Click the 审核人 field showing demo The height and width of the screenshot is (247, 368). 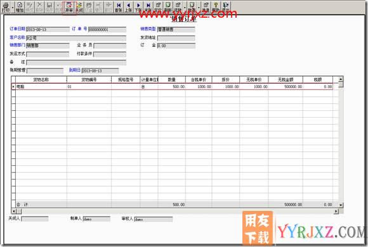[154, 219]
